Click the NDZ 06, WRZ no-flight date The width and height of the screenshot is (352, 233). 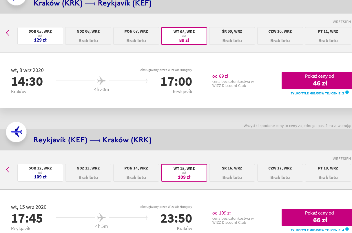pos(88,36)
